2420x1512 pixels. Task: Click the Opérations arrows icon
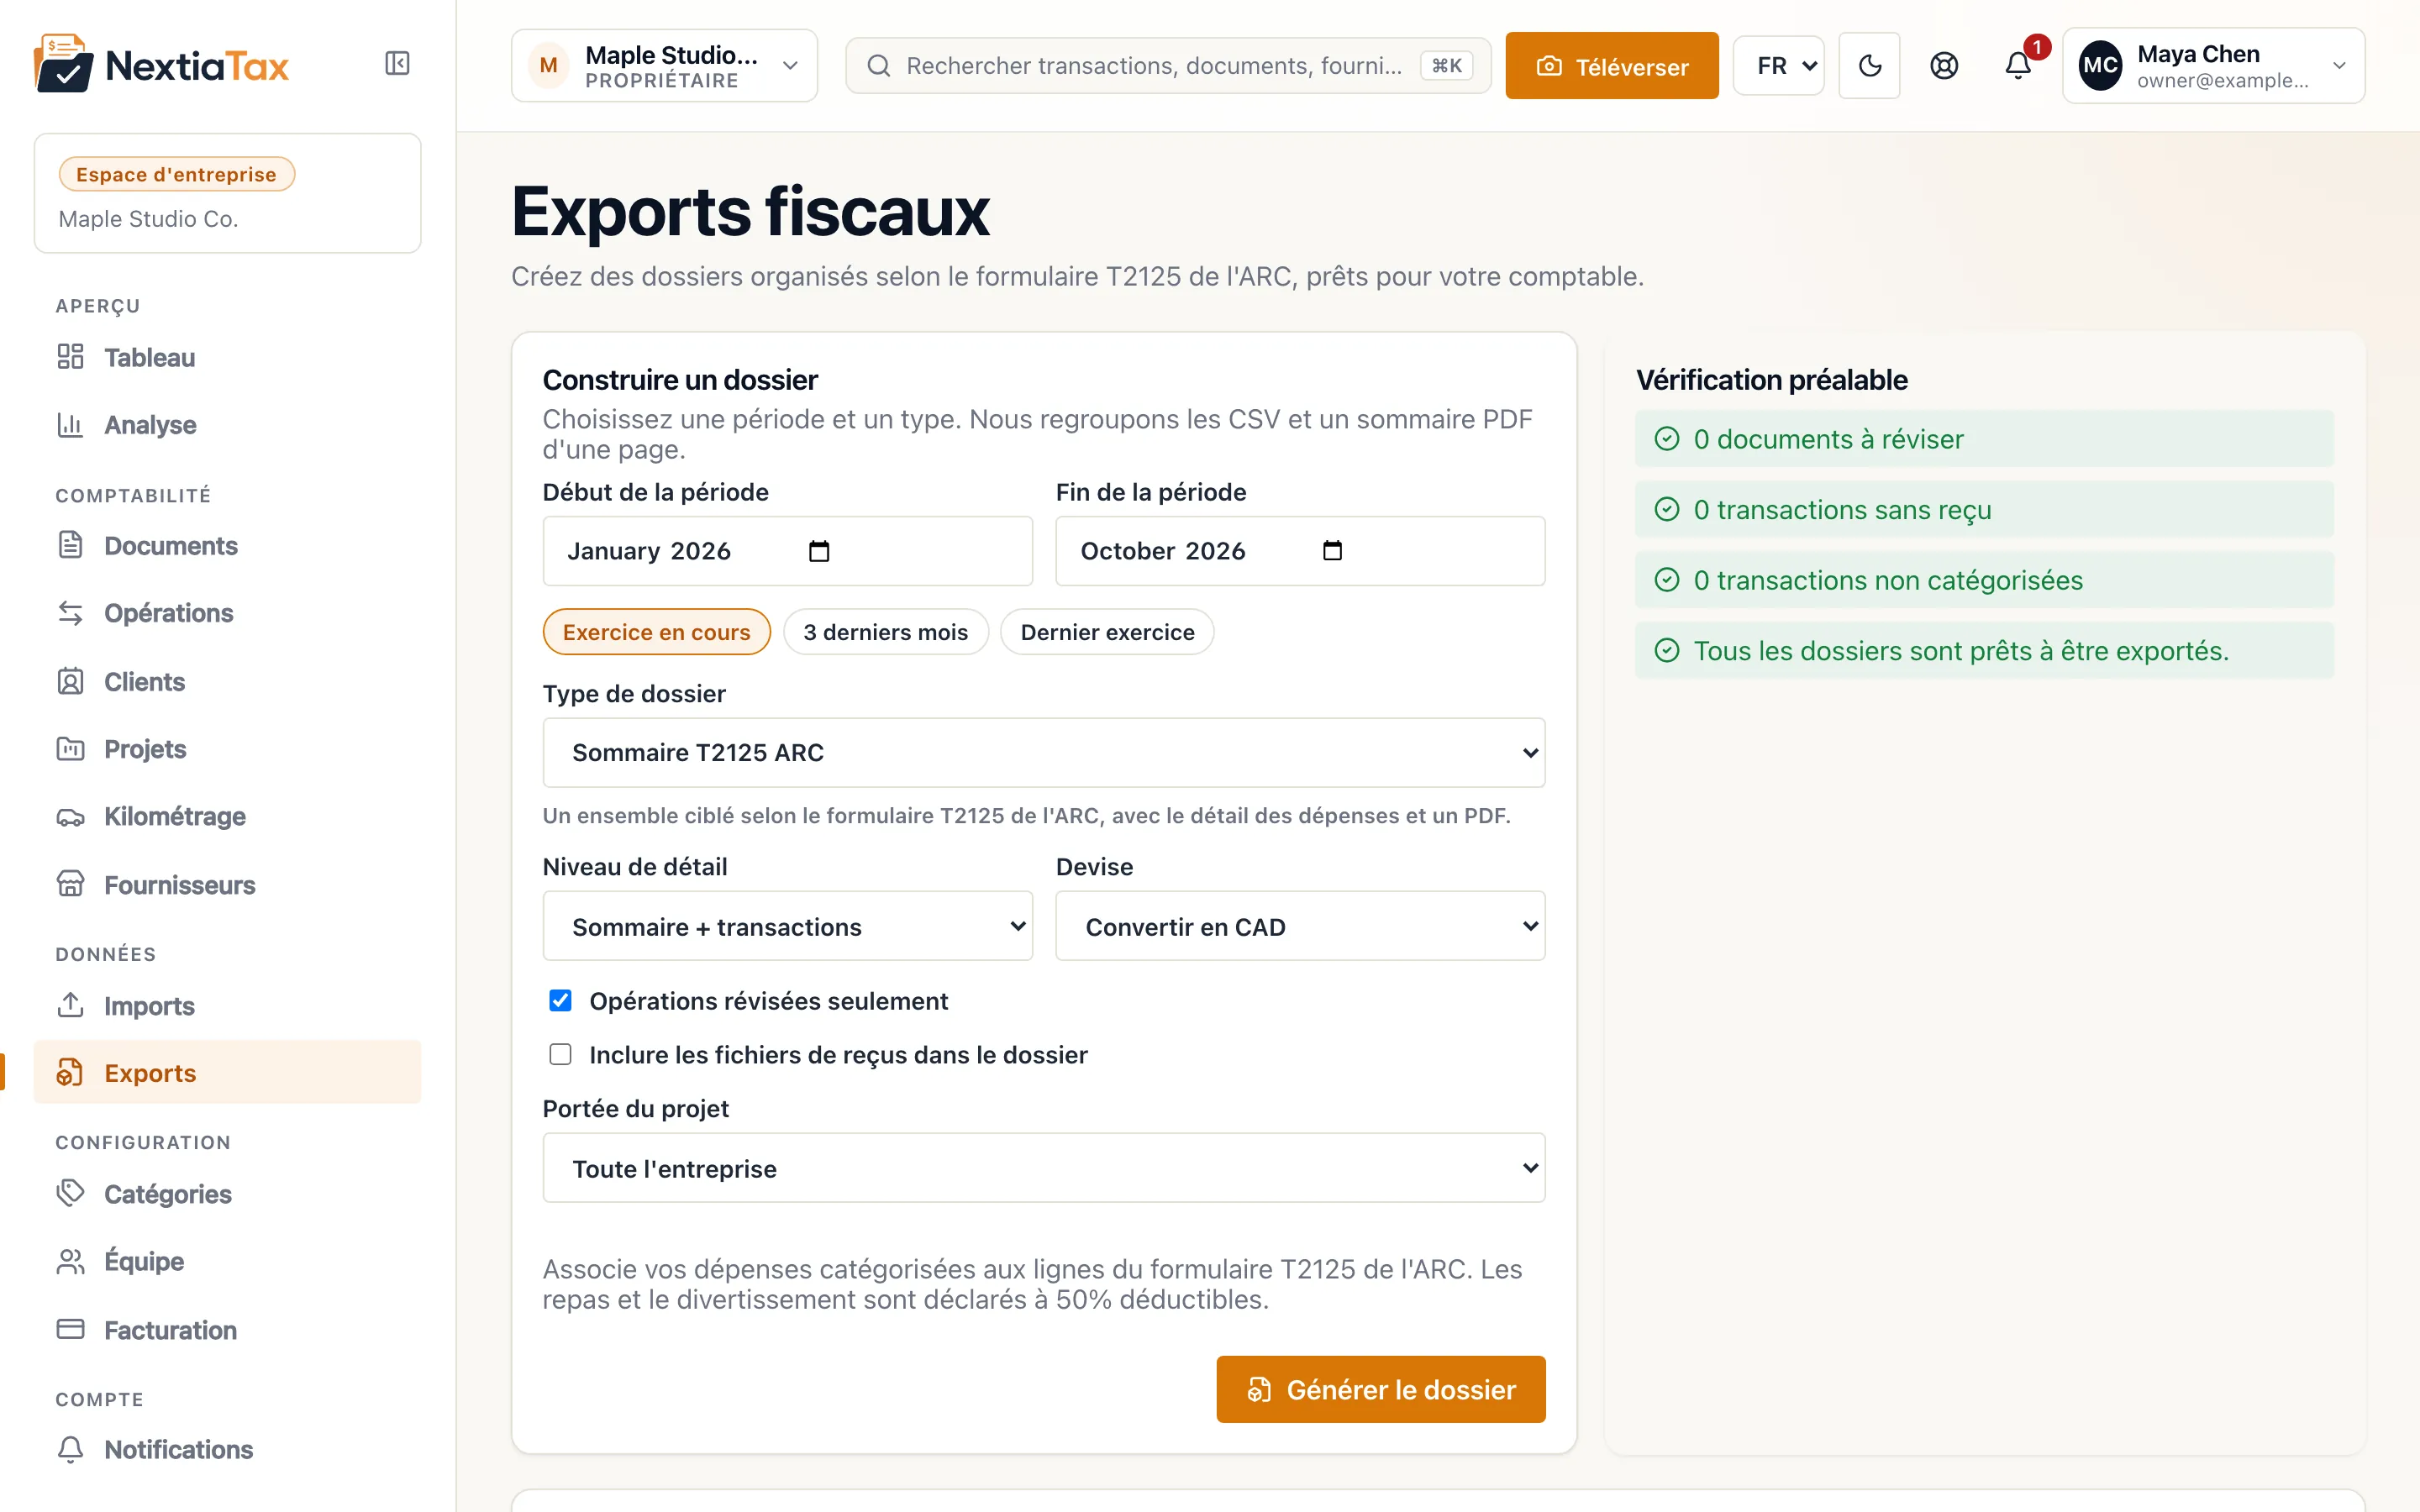coord(70,613)
